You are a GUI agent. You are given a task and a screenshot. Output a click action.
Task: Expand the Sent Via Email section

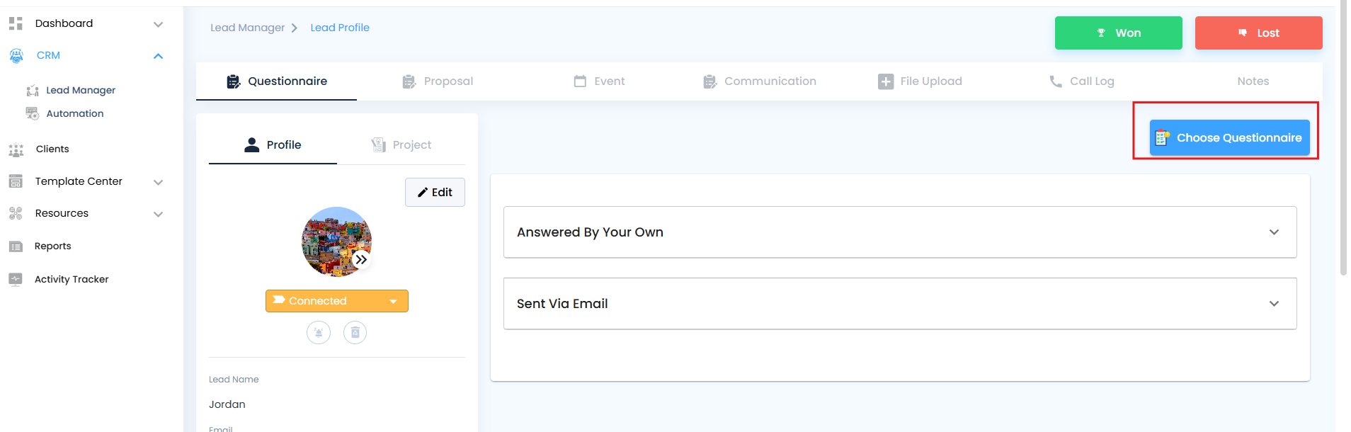coord(900,304)
